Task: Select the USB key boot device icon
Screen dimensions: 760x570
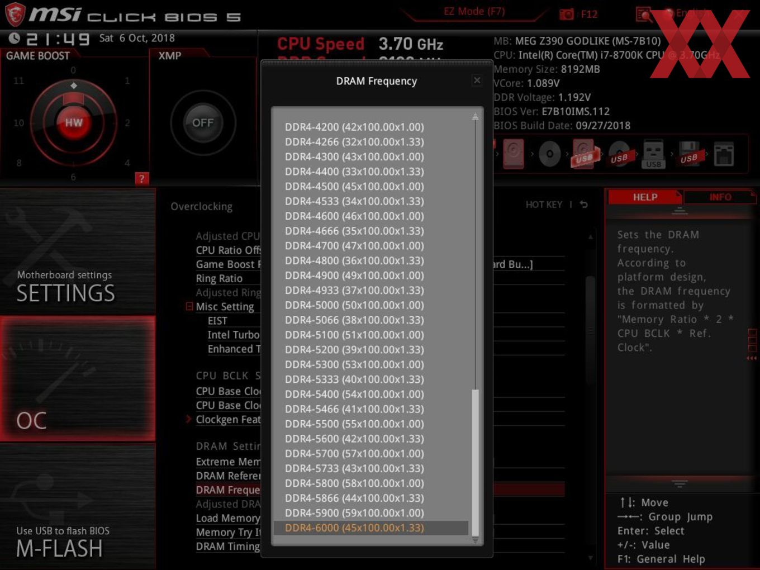Action: click(x=653, y=154)
